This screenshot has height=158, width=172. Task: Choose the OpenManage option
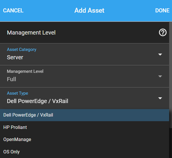coord(84,140)
